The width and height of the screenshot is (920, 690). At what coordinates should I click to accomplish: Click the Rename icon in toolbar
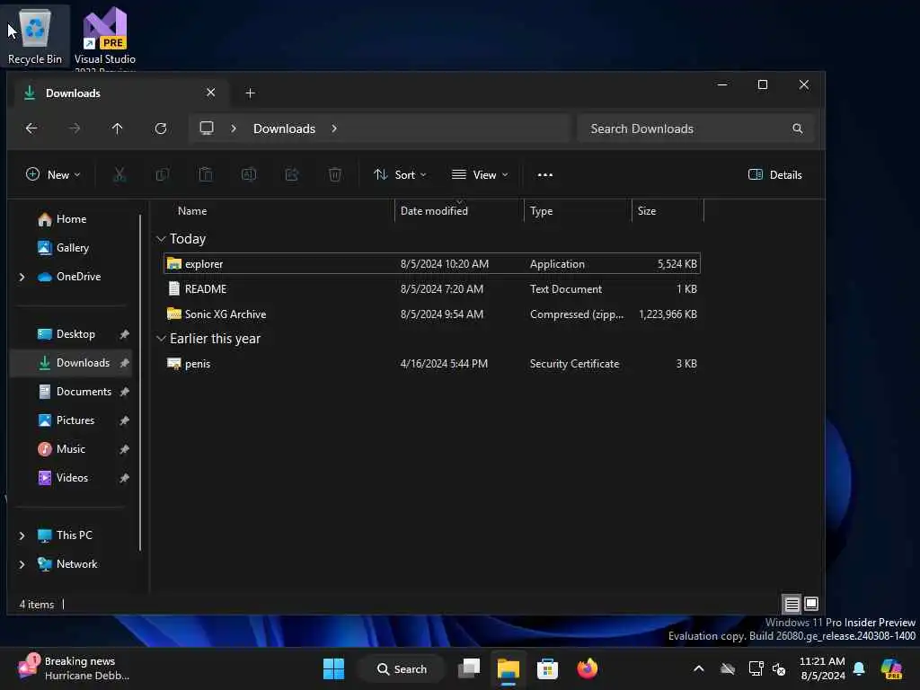pyautogui.click(x=249, y=174)
